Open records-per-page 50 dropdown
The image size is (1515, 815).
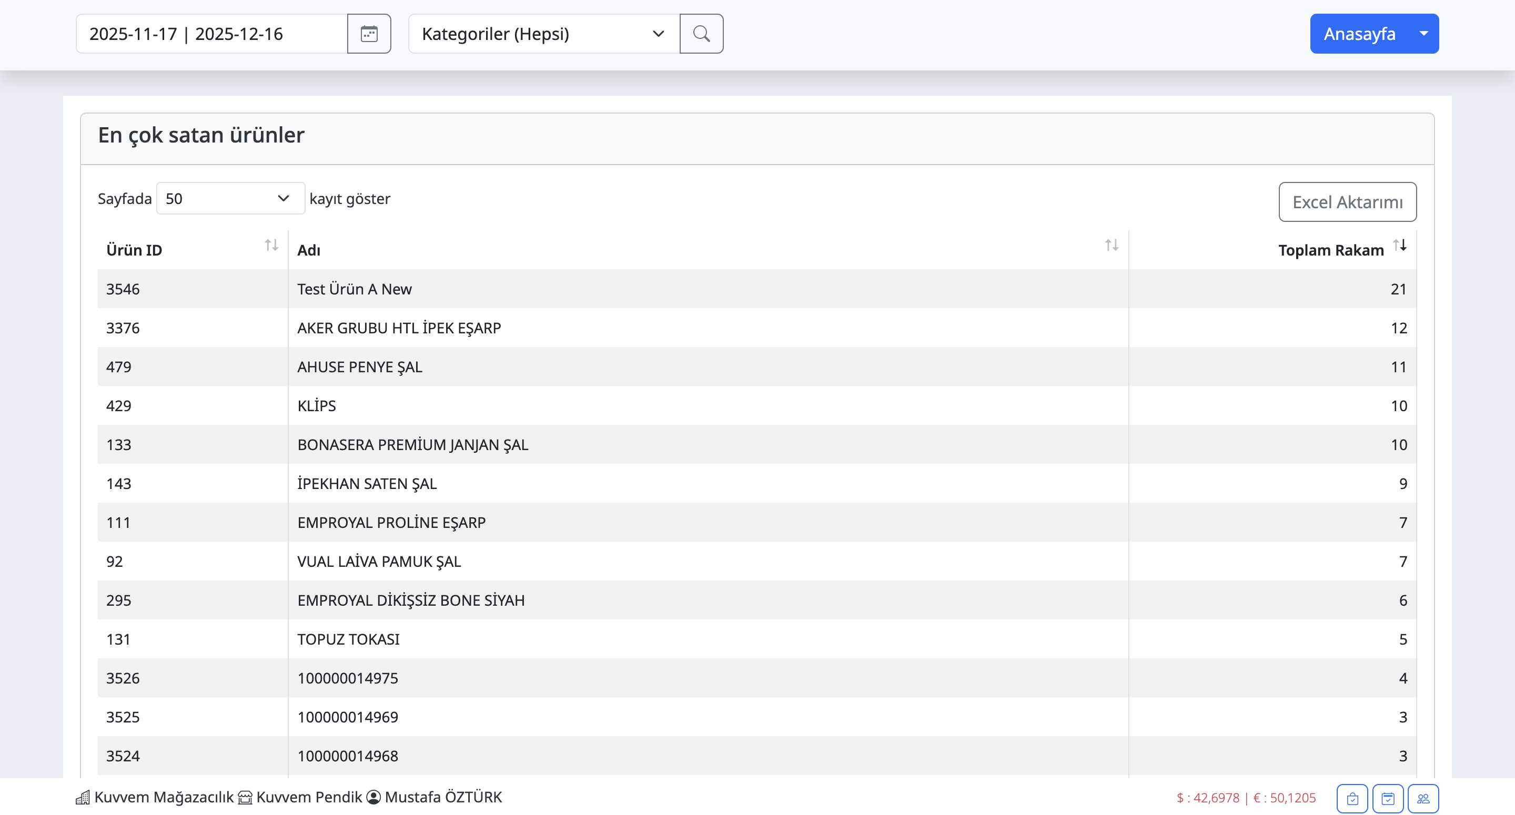pyautogui.click(x=230, y=198)
